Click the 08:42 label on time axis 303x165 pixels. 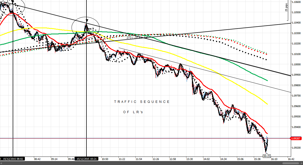[37, 159]
